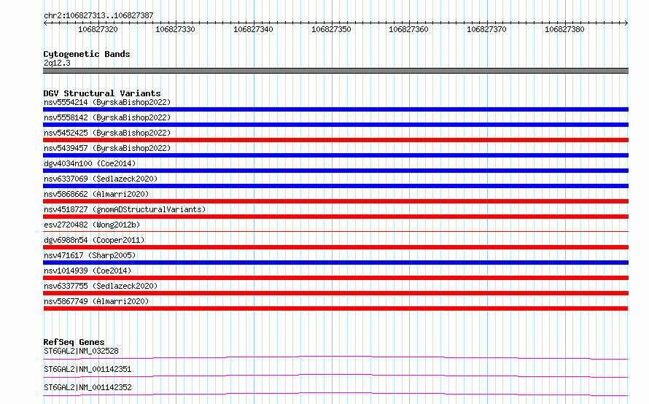Open variant nsv5867749 (Almarri2020) label
This screenshot has width=649, height=404.
point(96,301)
